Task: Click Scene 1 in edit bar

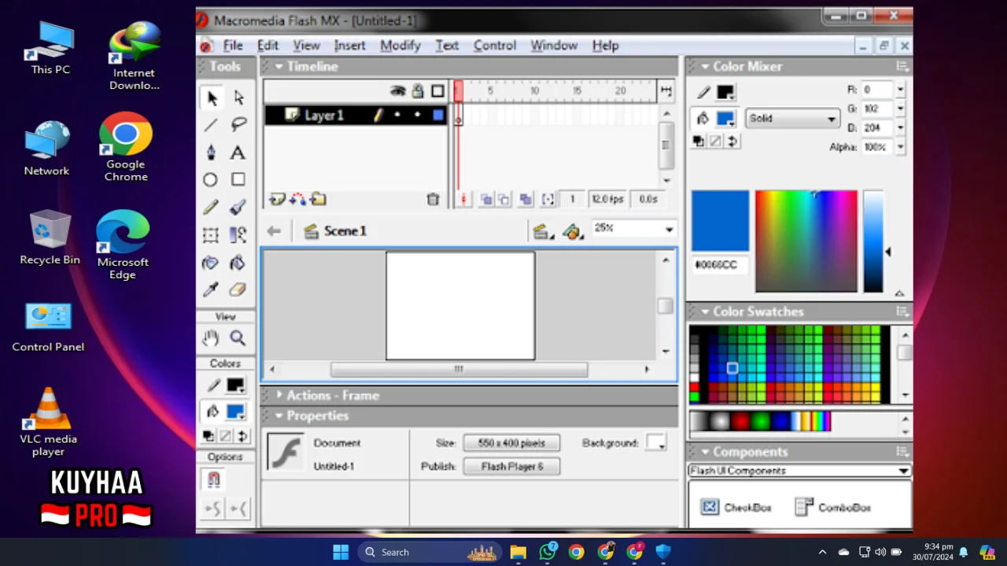Action: [336, 231]
